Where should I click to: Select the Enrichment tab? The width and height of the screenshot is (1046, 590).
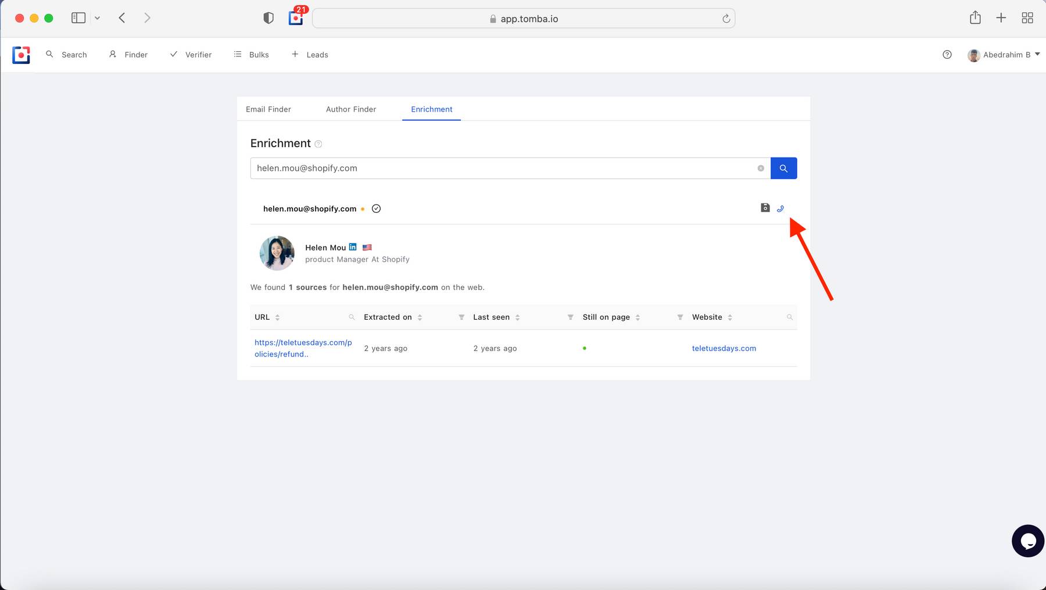point(432,109)
